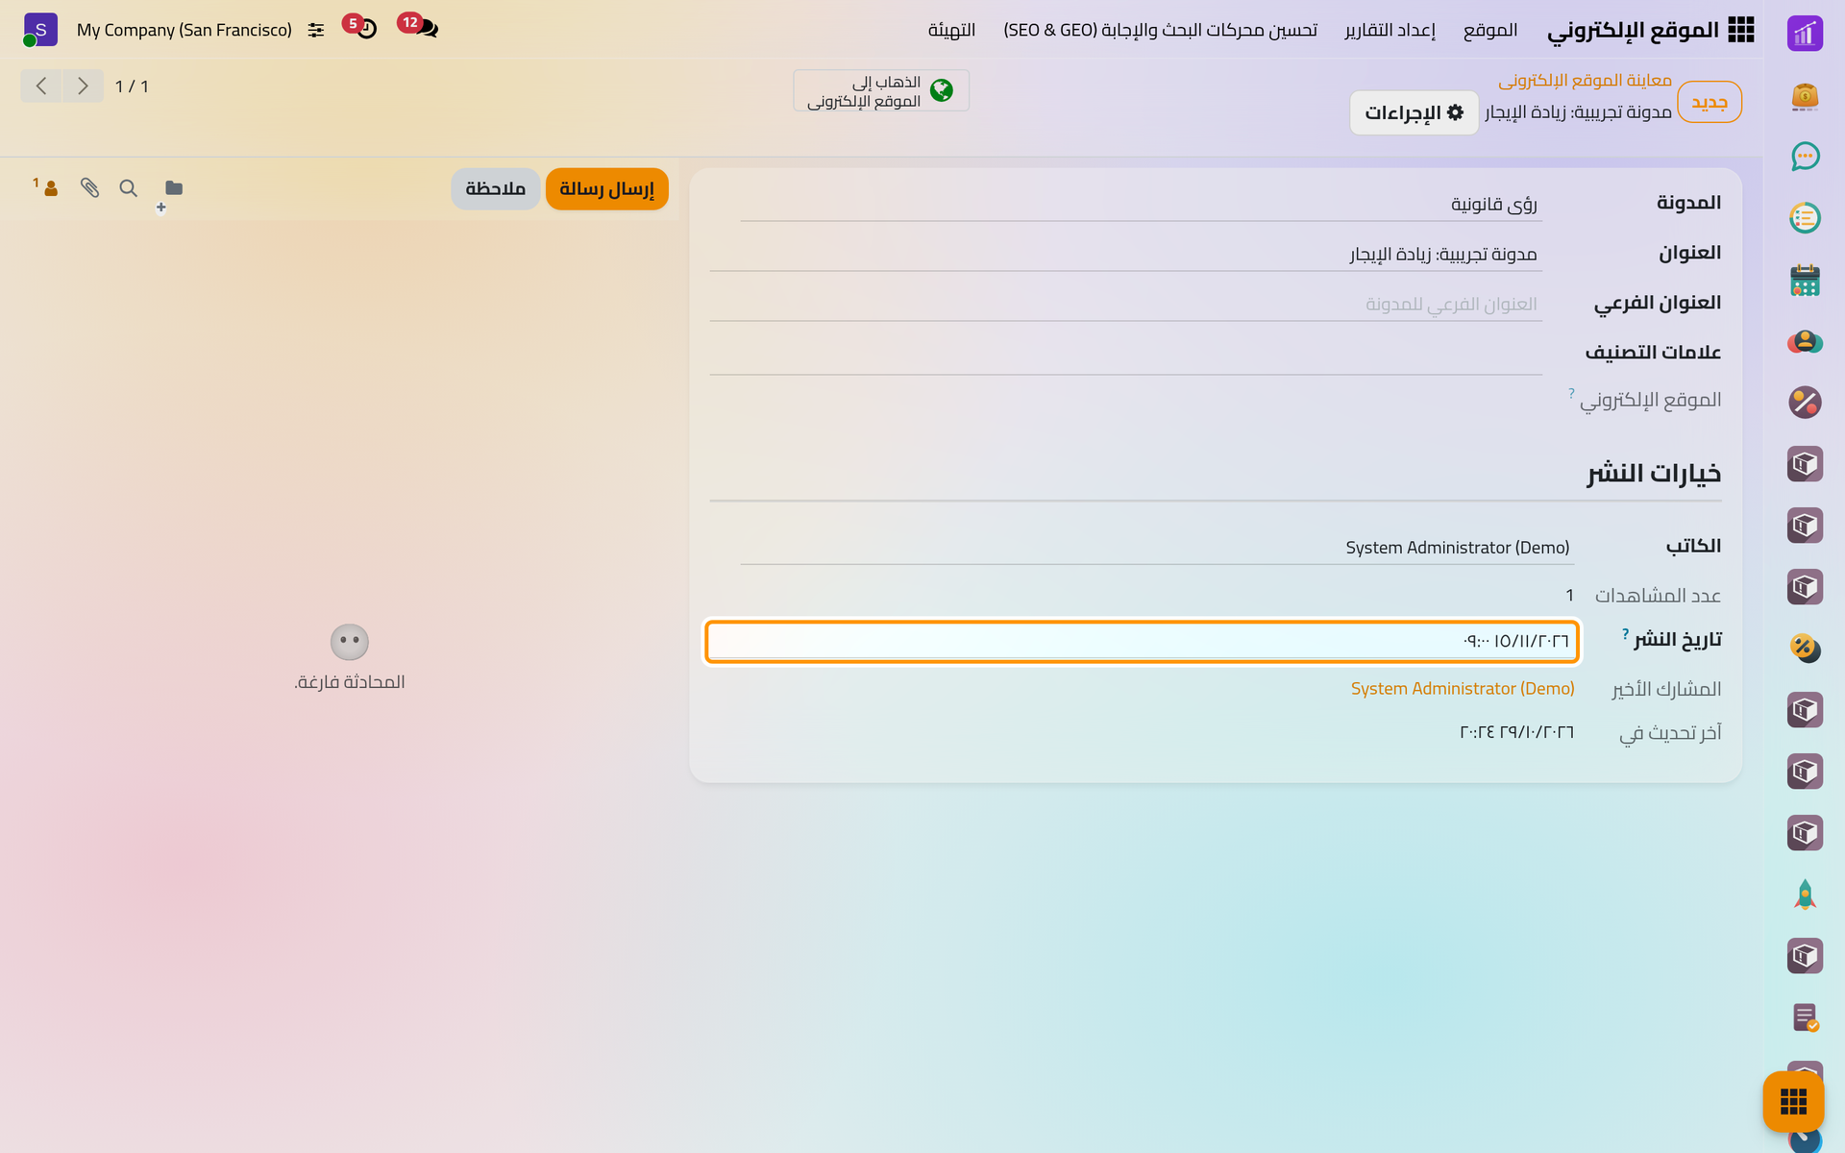The image size is (1845, 1153).
Task: Click the folder with plus icon
Action: pos(171,191)
